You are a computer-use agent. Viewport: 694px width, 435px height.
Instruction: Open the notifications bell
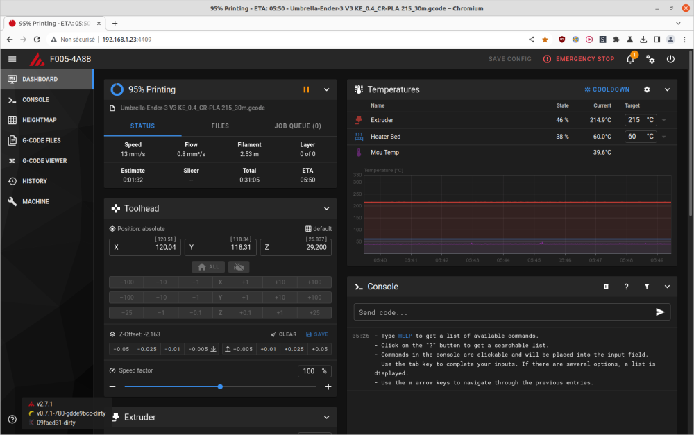(630, 59)
